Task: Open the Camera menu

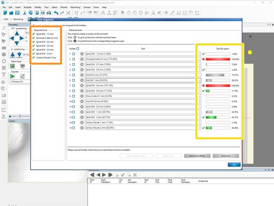Action: (87, 7)
